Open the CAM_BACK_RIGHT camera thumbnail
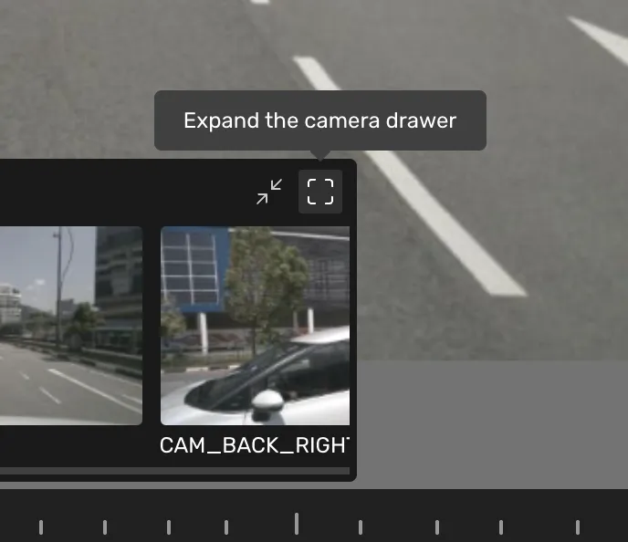628x542 pixels. click(256, 326)
